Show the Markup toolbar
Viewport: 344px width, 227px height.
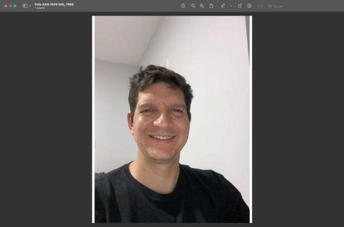pyautogui.click(x=249, y=6)
